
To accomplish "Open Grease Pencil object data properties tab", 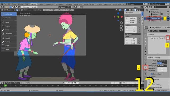I will click(x=146, y=67).
